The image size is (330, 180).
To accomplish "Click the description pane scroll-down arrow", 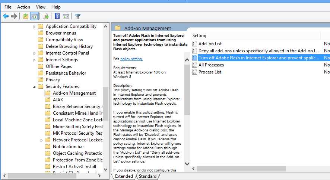I will pos(187,164).
